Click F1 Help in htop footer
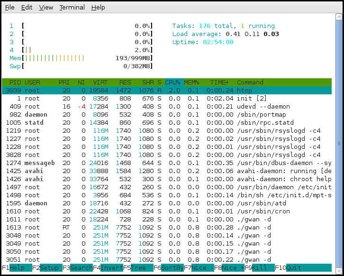 click(x=17, y=268)
